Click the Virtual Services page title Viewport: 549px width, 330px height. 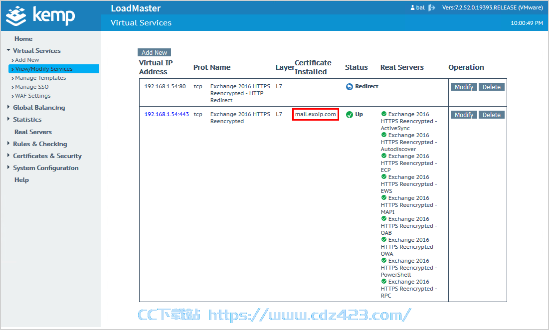pyautogui.click(x=141, y=23)
